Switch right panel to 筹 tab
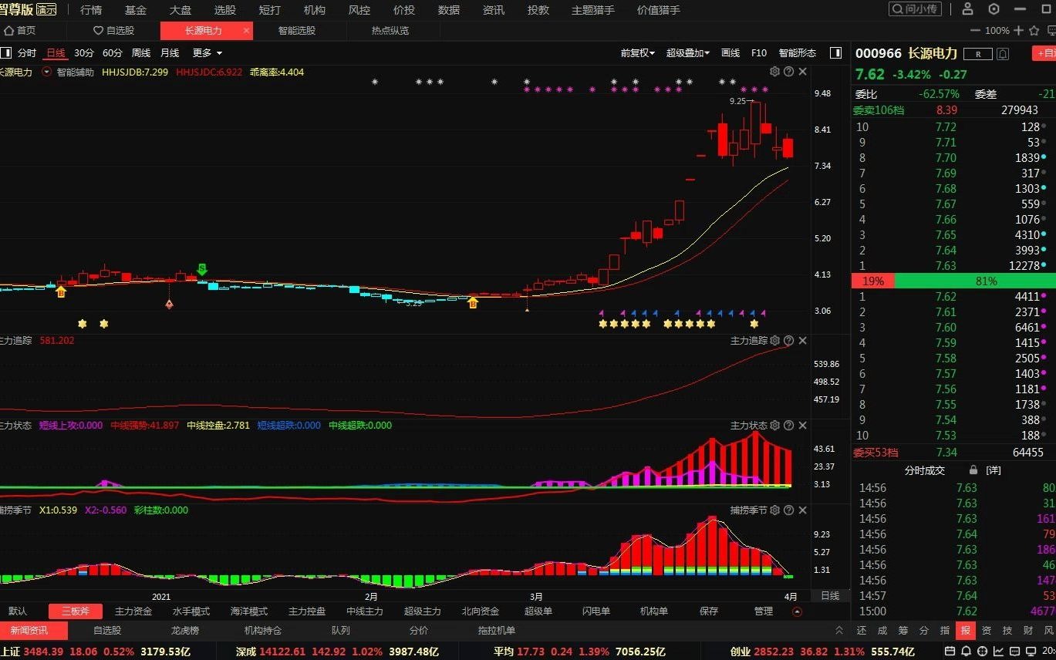This screenshot has width=1056, height=660. click(903, 631)
